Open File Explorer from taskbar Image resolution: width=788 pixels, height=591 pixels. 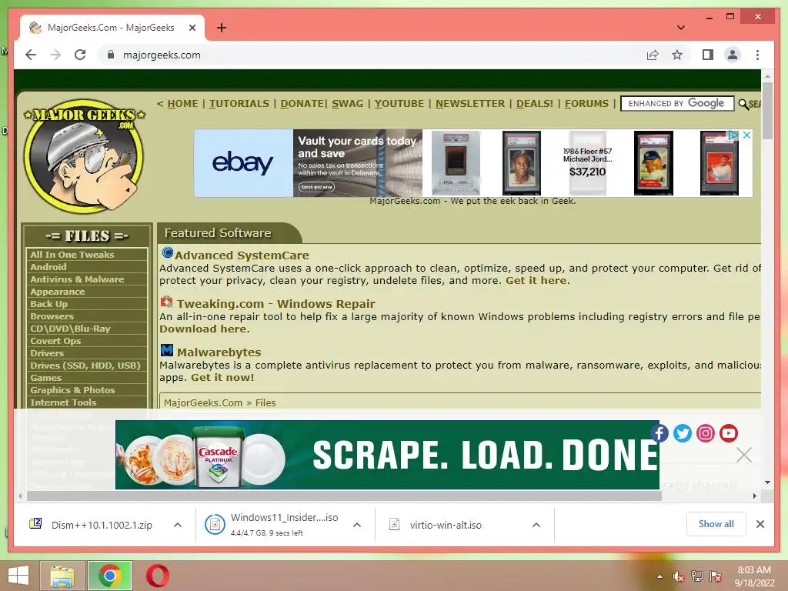(62, 576)
